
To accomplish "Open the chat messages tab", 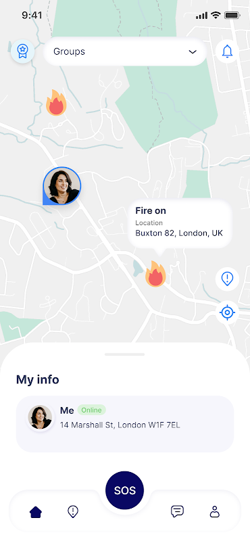I will click(x=177, y=511).
